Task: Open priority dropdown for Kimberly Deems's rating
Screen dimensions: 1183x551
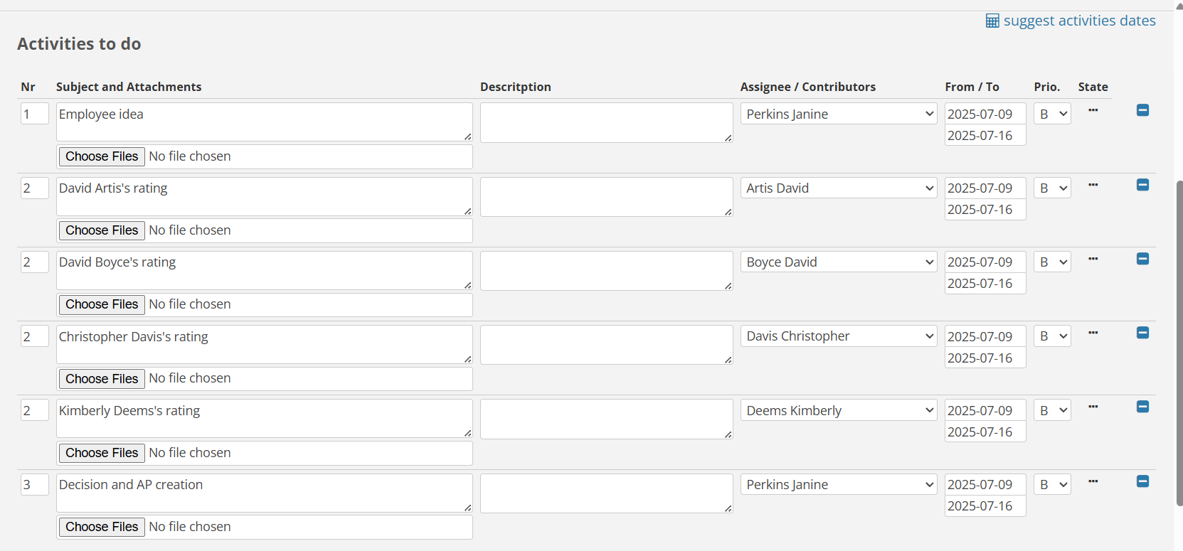Action: pos(1052,411)
